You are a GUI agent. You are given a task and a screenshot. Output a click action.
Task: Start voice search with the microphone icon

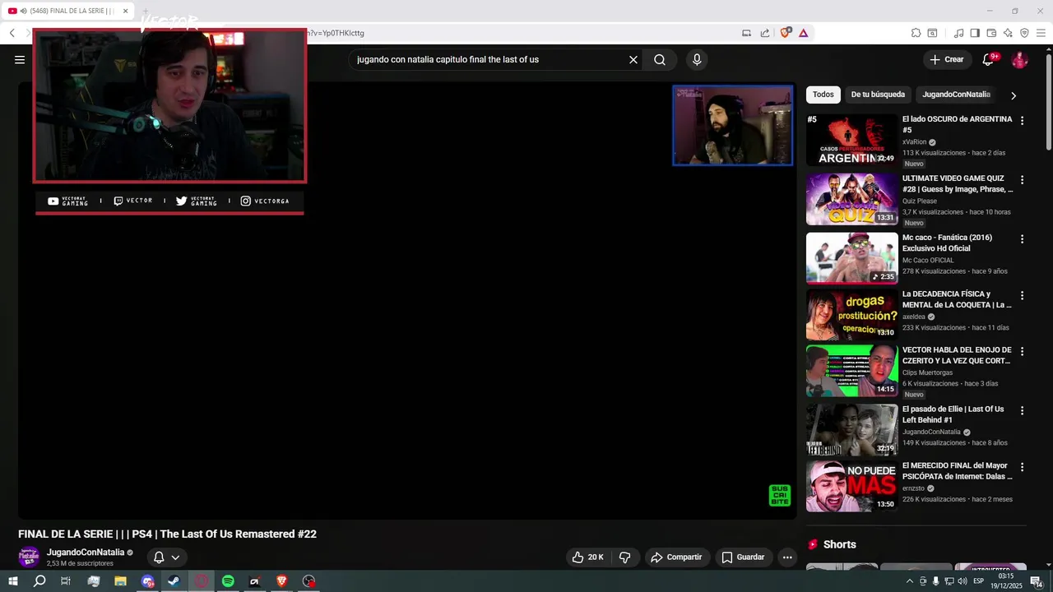coord(697,59)
